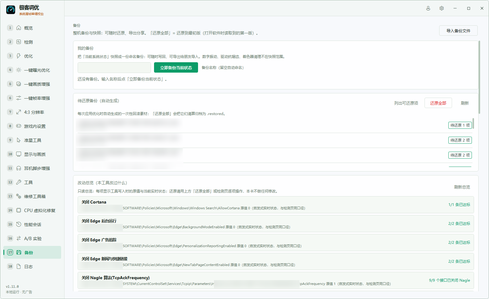The height and width of the screenshot is (299, 489).
Task: Select the CPU 虚拟化修复 chip icon
Action: (x=19, y=210)
